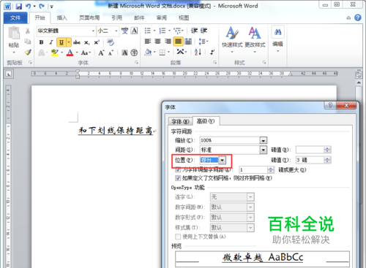Image resolution: width=366 pixels, height=268 pixels.
Task: Click the Undo arrow in quick access toolbar
Action: click(x=29, y=7)
